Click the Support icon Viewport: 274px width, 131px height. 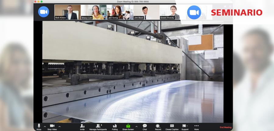coord(185,126)
